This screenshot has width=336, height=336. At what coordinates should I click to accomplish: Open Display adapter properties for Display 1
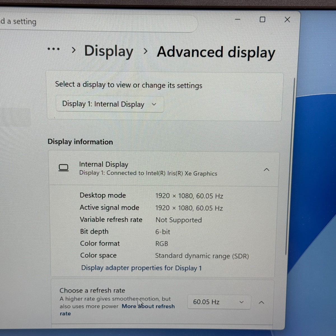tap(141, 268)
